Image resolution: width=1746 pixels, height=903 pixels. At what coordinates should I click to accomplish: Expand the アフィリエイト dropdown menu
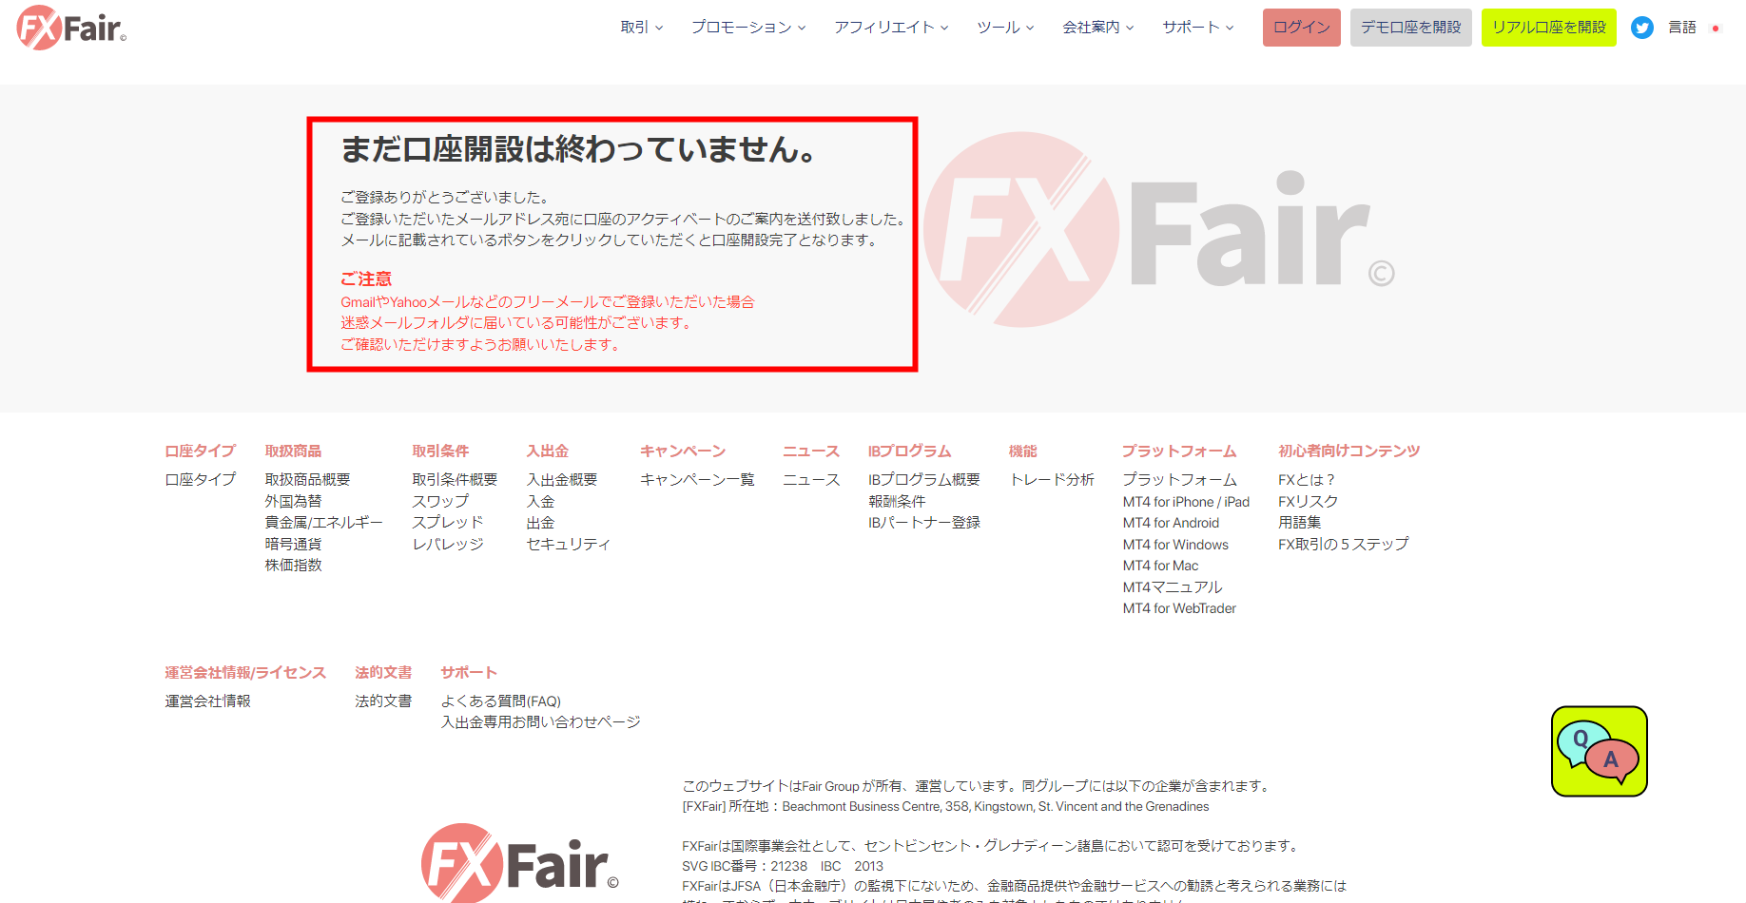tap(891, 28)
